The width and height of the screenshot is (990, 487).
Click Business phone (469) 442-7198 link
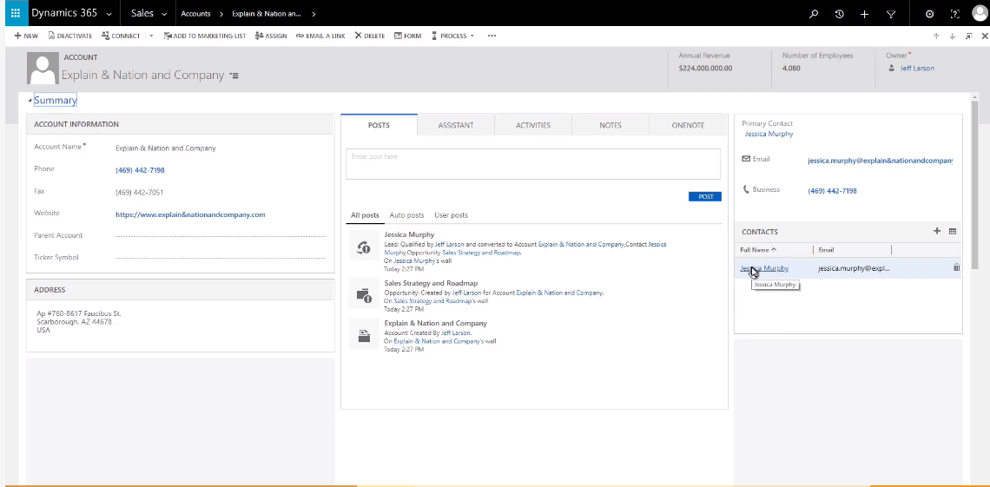[x=832, y=190]
